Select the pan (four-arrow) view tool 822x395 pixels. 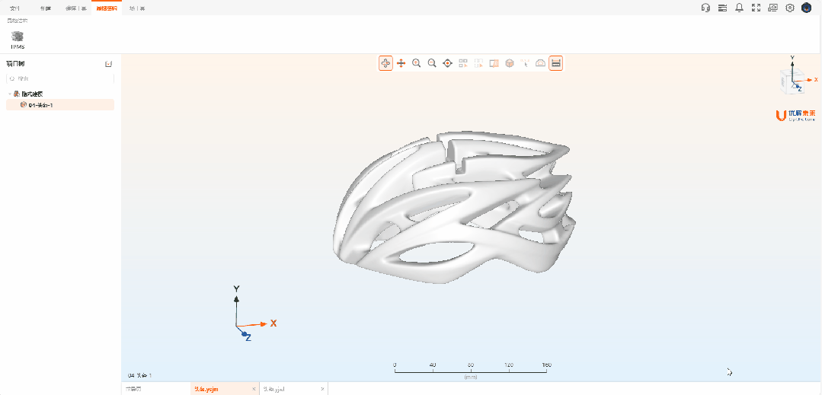pyautogui.click(x=401, y=63)
